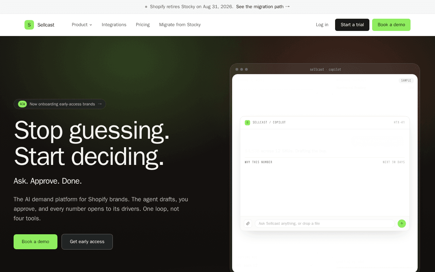The width and height of the screenshot is (435, 272).
Task: Click the SAMPLE badge in copilot window
Action: pyautogui.click(x=406, y=81)
